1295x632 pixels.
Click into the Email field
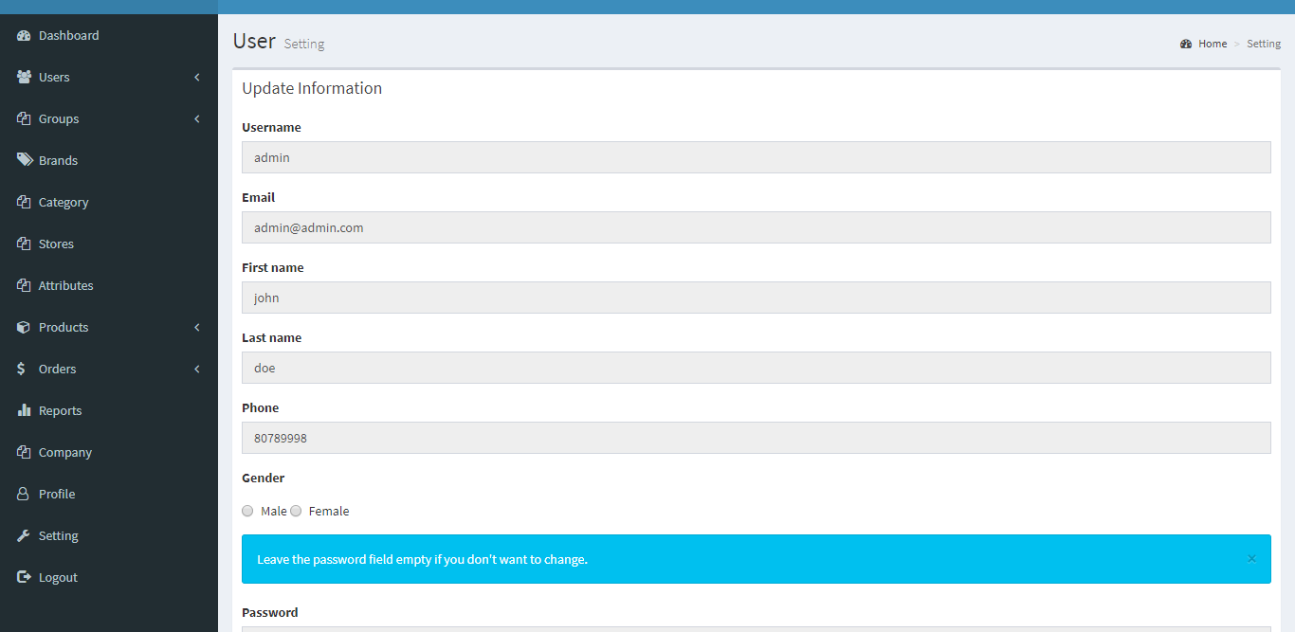[x=757, y=227]
